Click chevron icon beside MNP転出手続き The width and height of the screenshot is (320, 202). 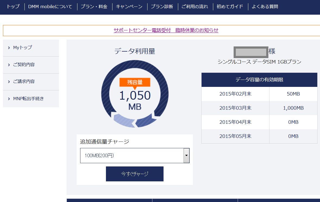pyautogui.click(x=9, y=99)
